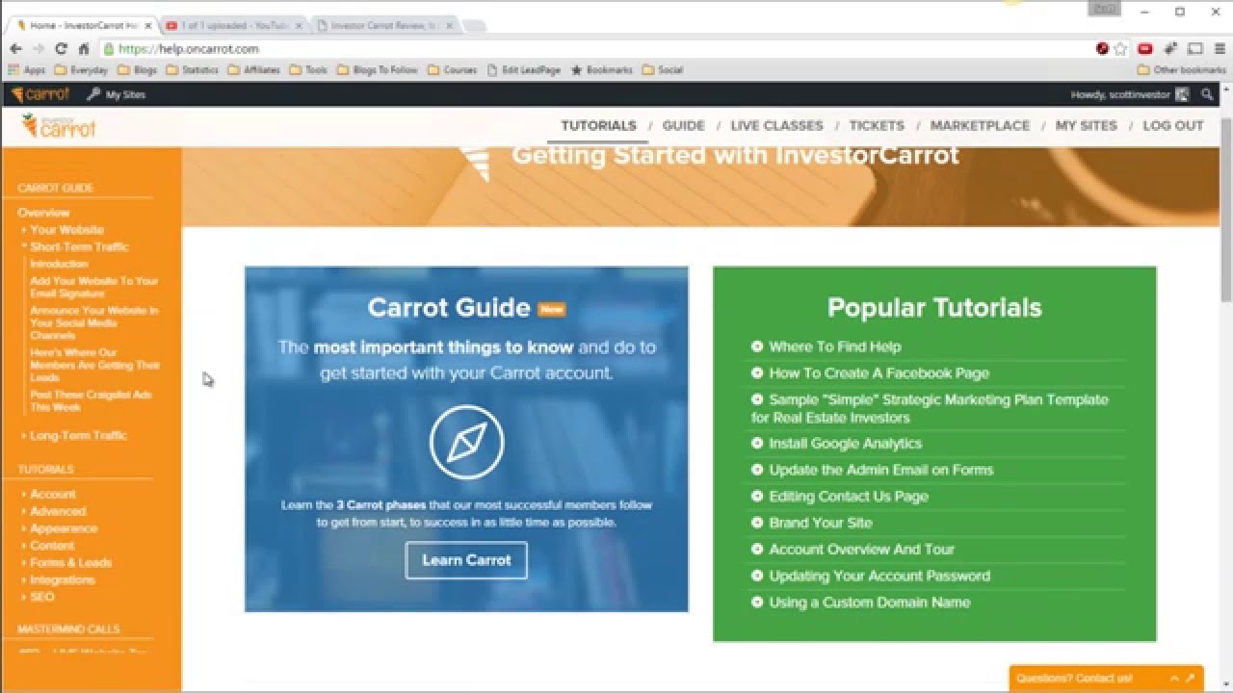Open the MY SITES nav item

tap(1087, 125)
